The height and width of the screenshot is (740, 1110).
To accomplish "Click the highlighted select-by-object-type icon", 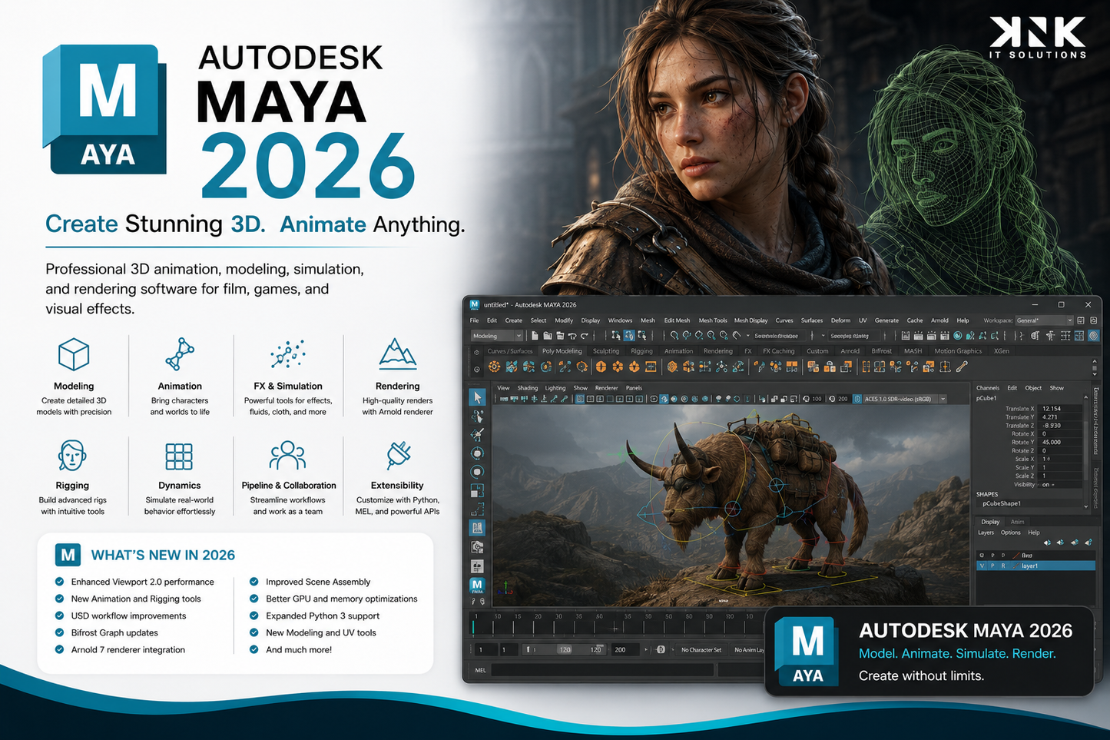I will pyautogui.click(x=629, y=336).
